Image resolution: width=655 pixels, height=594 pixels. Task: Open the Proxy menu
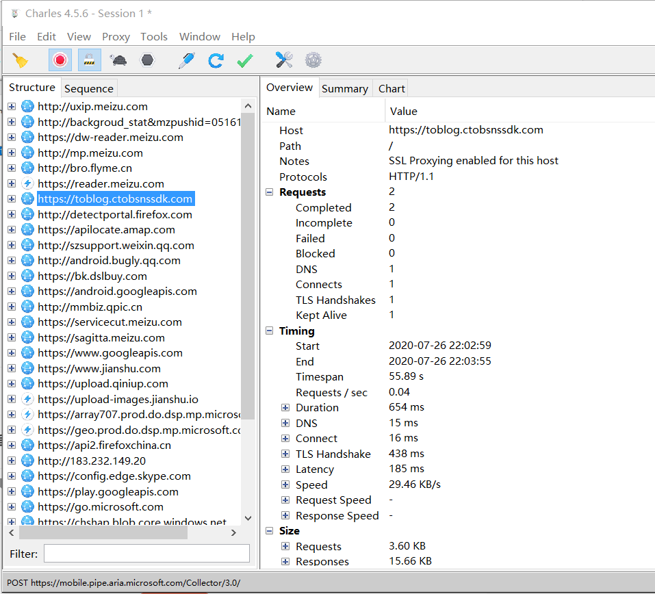click(116, 37)
